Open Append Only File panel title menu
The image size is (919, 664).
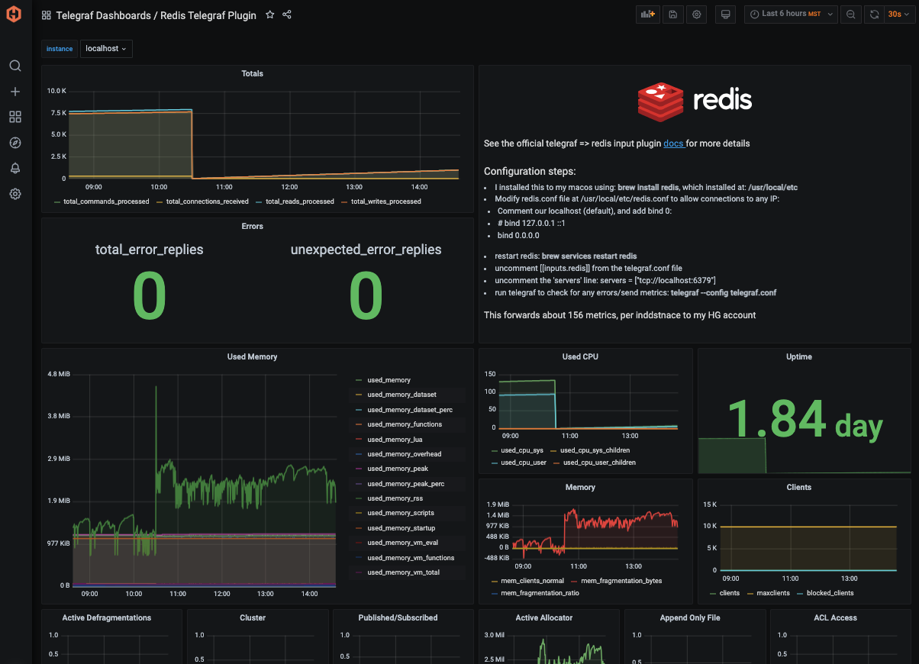[x=690, y=617]
